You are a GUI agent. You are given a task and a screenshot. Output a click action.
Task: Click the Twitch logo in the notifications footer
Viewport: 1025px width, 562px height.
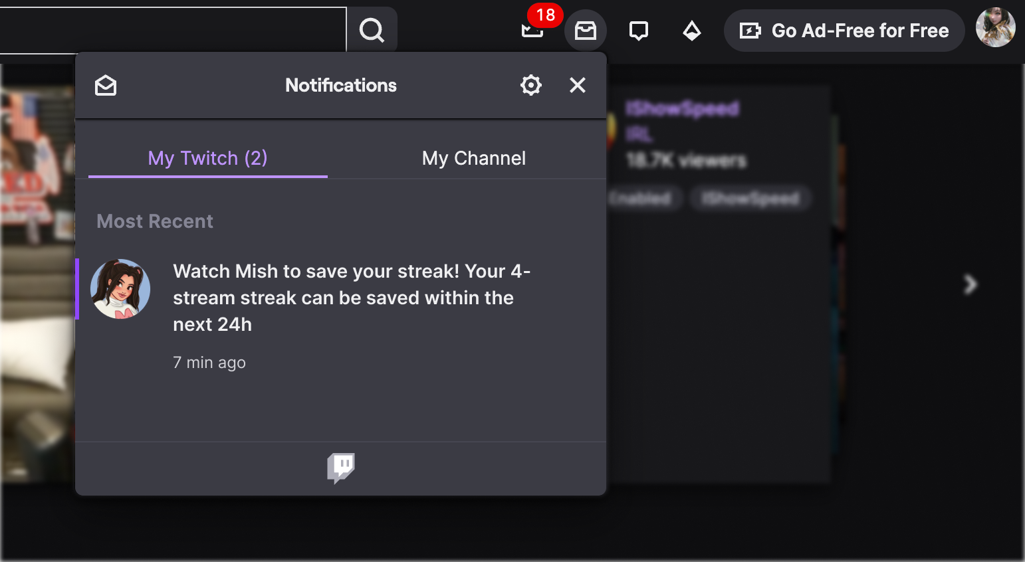340,468
